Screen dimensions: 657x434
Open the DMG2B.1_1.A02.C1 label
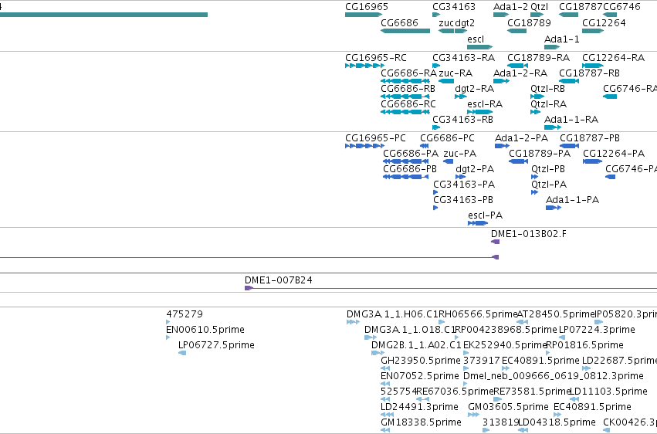click(x=416, y=344)
